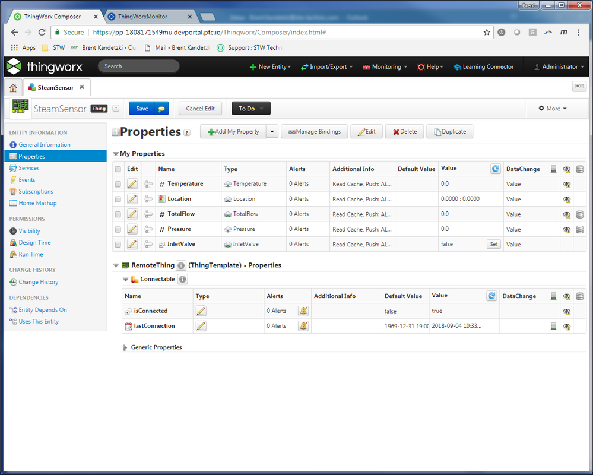The height and width of the screenshot is (475, 593).
Task: Check the Temperature row checkbox
Action: point(118,184)
